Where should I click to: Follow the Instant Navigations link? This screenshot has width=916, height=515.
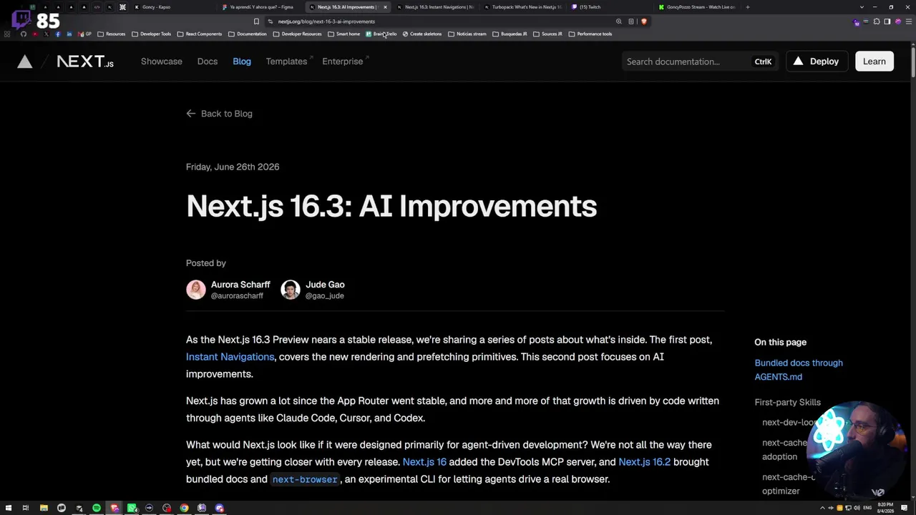pyautogui.click(x=230, y=357)
